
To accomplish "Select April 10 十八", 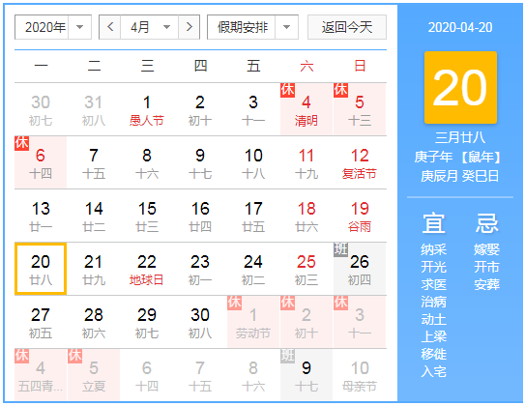I will 253,162.
